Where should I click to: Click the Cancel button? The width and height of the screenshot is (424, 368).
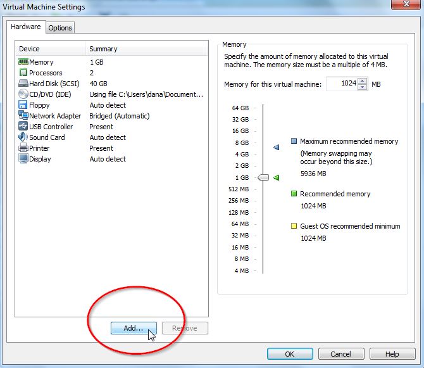point(340,354)
